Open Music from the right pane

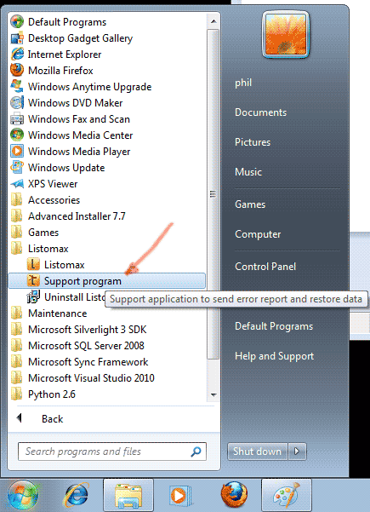click(x=248, y=172)
